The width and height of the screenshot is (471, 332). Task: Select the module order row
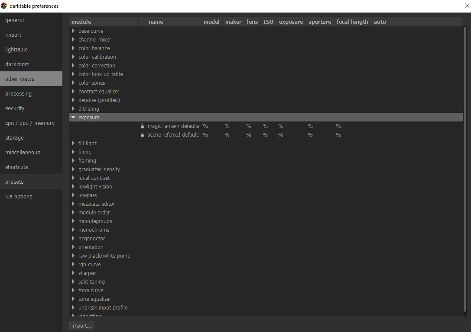266,212
